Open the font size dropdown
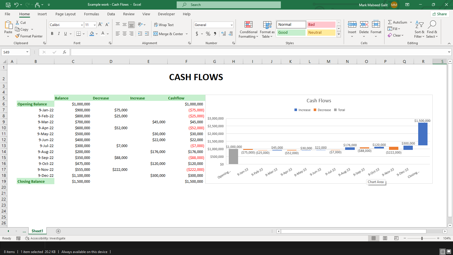Viewport: 453px width, 255px height. point(95,25)
